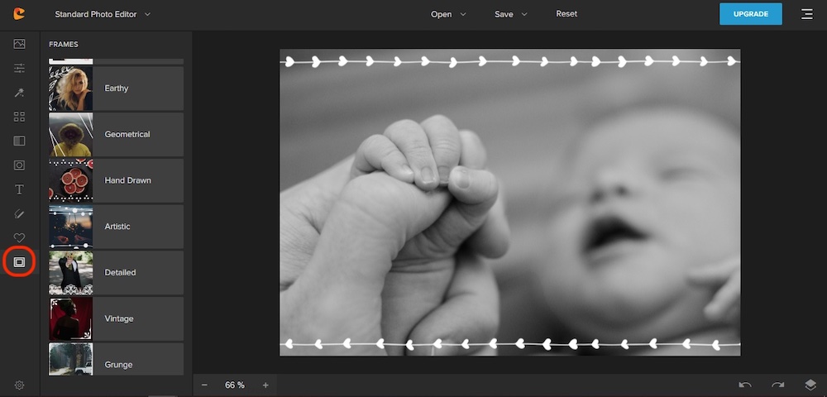Click the Redo arrow
Viewport: 827px width, 397px height.
(777, 385)
